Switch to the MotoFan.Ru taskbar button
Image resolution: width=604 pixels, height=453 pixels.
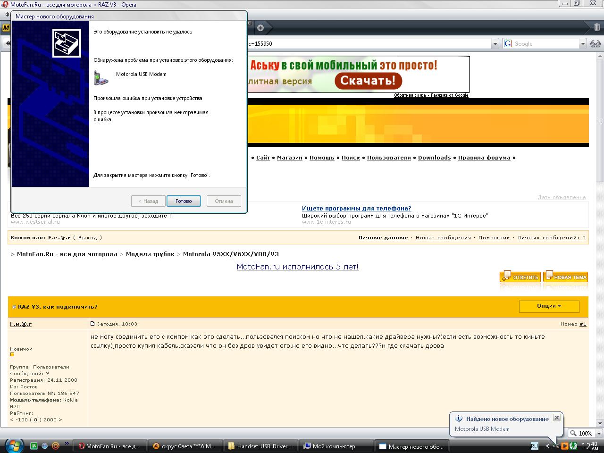109,446
